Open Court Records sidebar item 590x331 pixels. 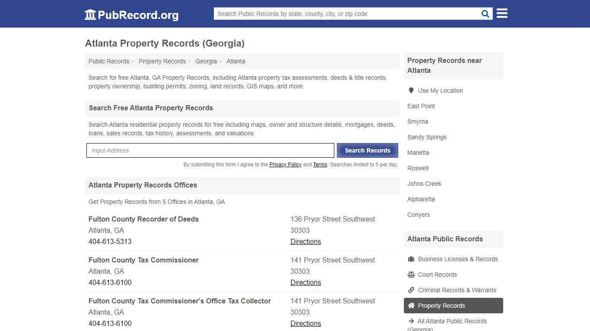point(438,275)
